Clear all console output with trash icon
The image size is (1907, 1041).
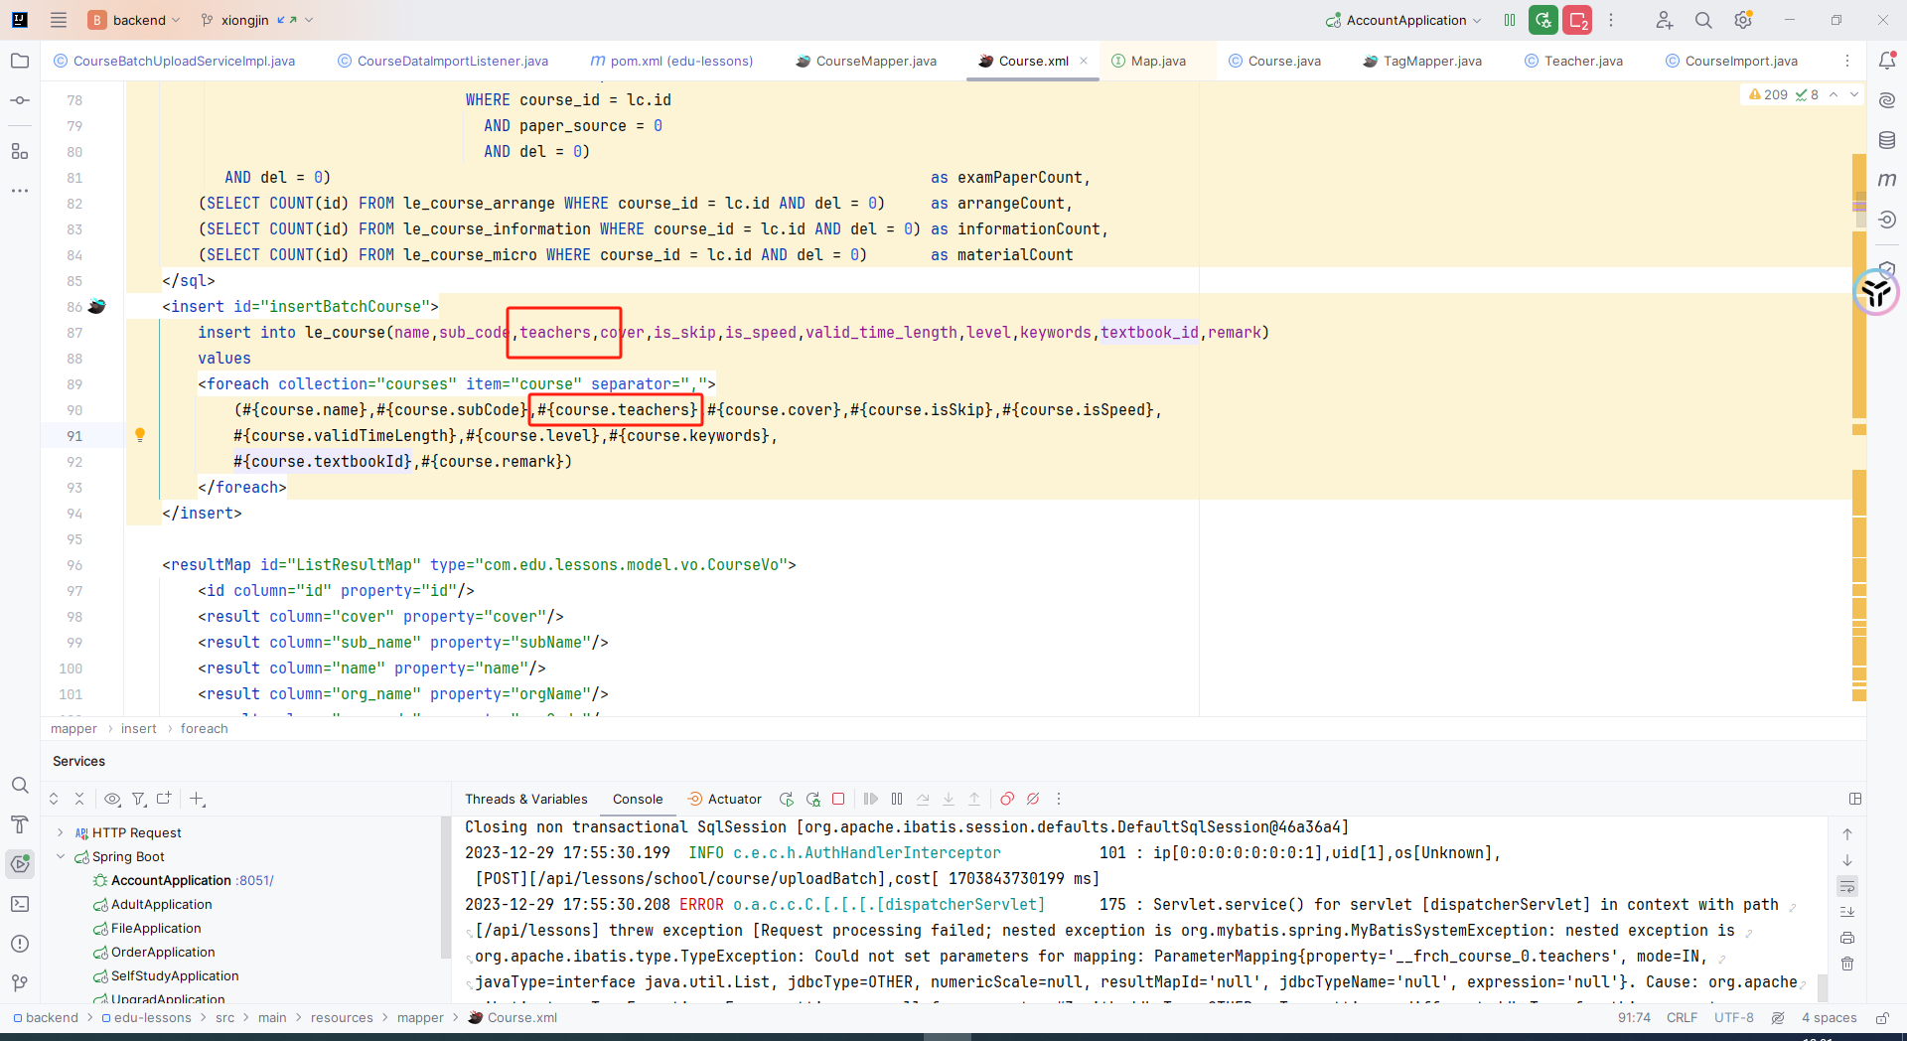(1847, 964)
